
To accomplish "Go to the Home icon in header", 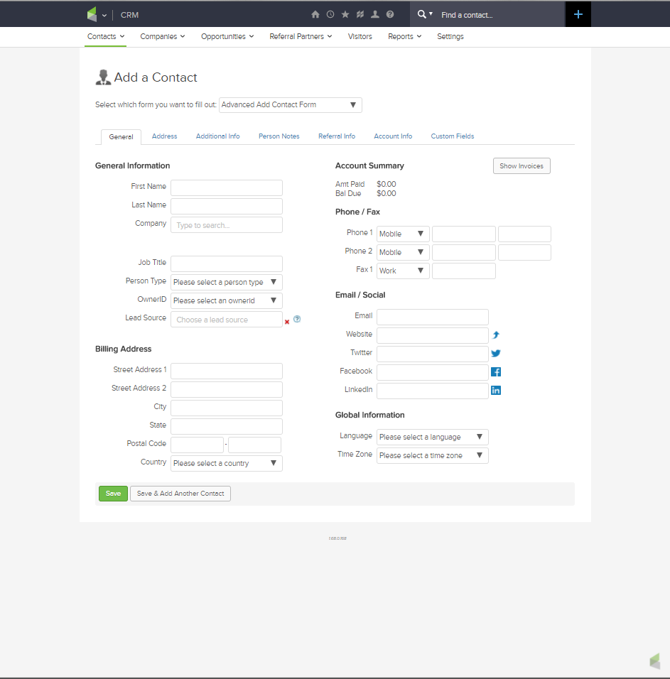I will [315, 14].
